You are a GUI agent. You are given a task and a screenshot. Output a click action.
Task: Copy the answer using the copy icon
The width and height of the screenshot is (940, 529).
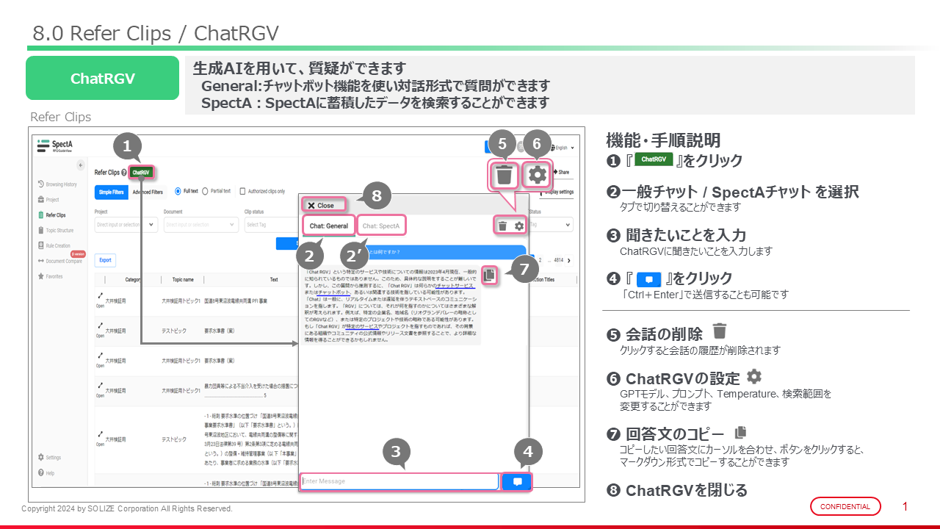[490, 275]
